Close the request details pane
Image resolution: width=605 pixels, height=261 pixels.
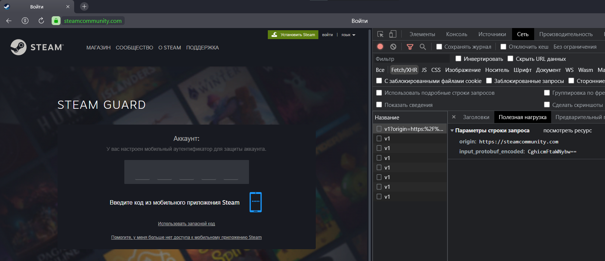coord(454,117)
